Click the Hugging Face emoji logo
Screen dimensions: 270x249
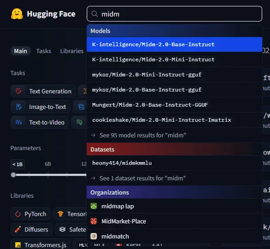[17, 14]
